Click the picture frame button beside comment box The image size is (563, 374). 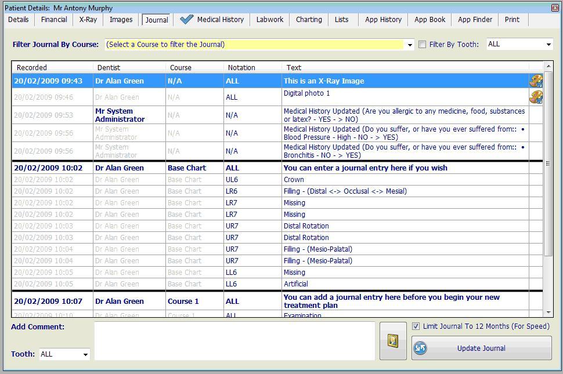click(x=393, y=341)
